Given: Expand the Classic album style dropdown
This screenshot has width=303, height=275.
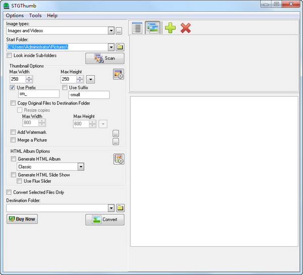Looking at the screenshot, I should click(x=81, y=167).
